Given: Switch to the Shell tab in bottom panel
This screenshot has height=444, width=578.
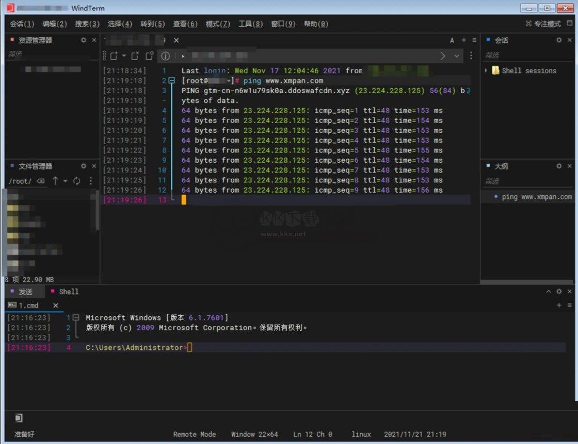Looking at the screenshot, I should pyautogui.click(x=68, y=292).
